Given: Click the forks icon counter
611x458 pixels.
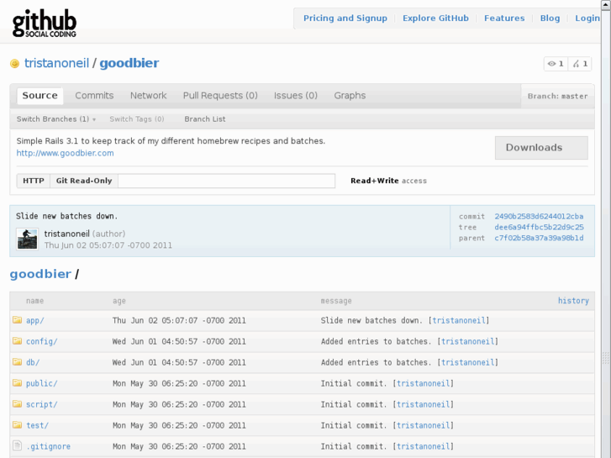Looking at the screenshot, I should click(x=580, y=64).
